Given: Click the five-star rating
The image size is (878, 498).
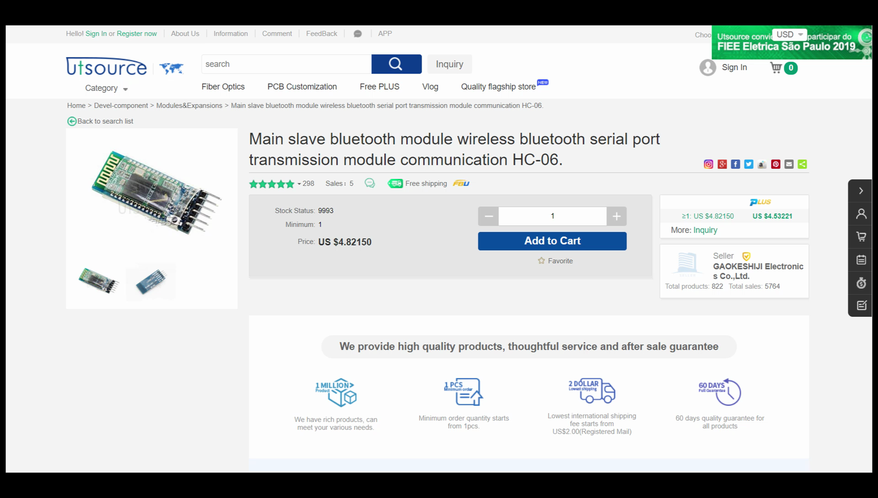Looking at the screenshot, I should point(272,184).
